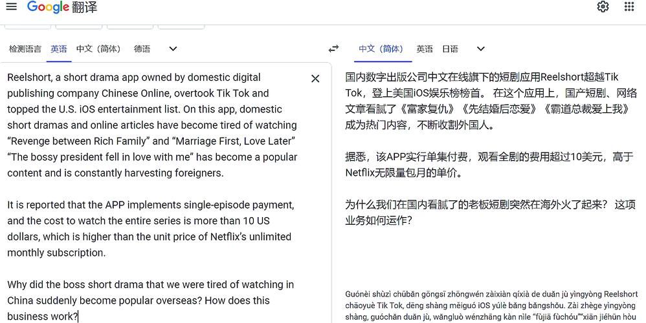
Task: Open the settings gear
Action: pyautogui.click(x=603, y=6)
